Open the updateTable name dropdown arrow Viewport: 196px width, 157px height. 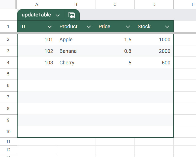pos(58,15)
